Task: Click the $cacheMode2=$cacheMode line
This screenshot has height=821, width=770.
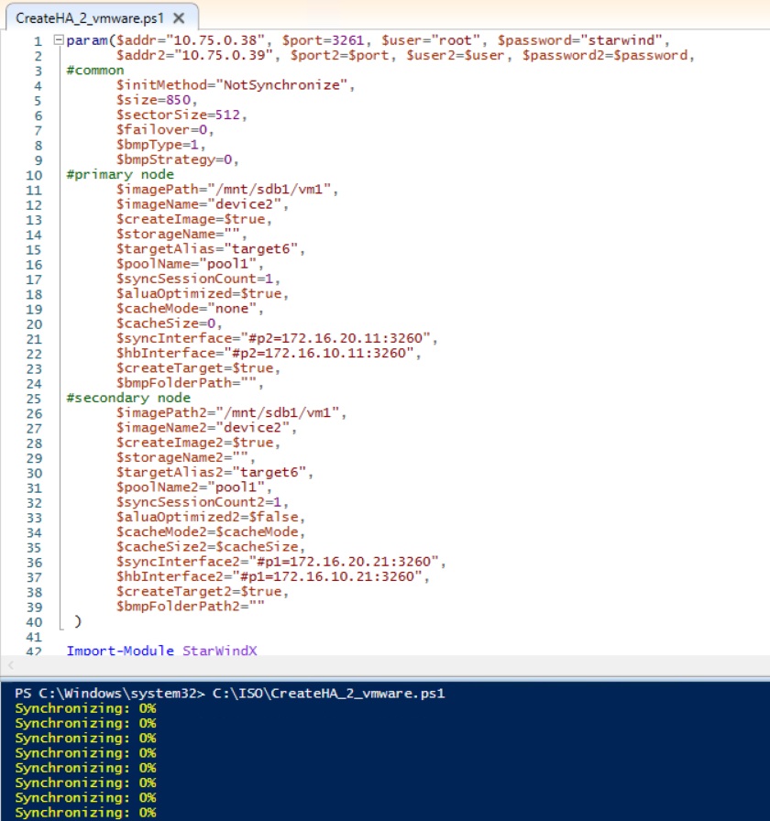Action: click(x=211, y=532)
